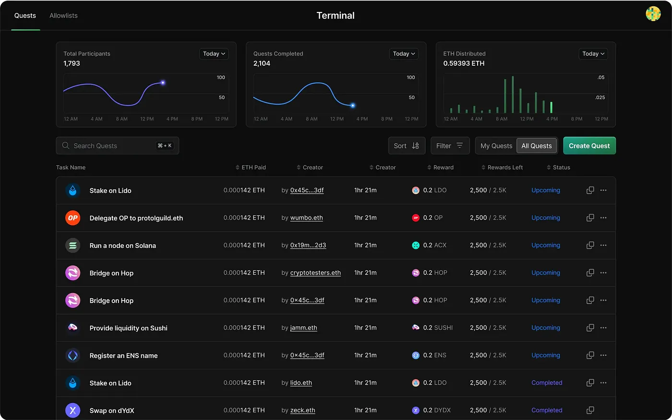Click the highlighted bright bar in ETH Distributed chart
Screen dimensions: 672x420
[551, 107]
